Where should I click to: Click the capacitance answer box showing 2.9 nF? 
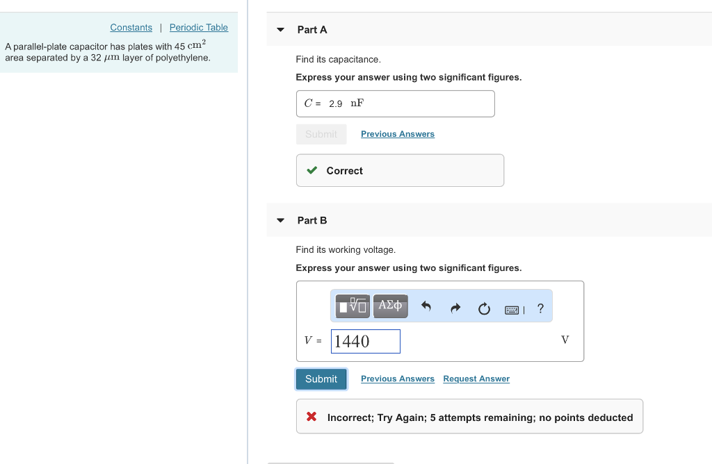tap(395, 103)
